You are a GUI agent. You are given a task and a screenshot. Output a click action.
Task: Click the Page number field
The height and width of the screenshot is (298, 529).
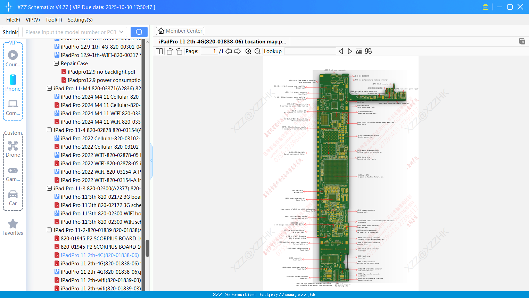[x=209, y=51]
